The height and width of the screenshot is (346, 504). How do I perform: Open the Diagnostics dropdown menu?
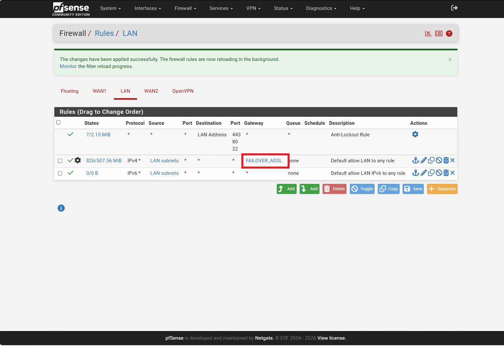click(x=321, y=8)
